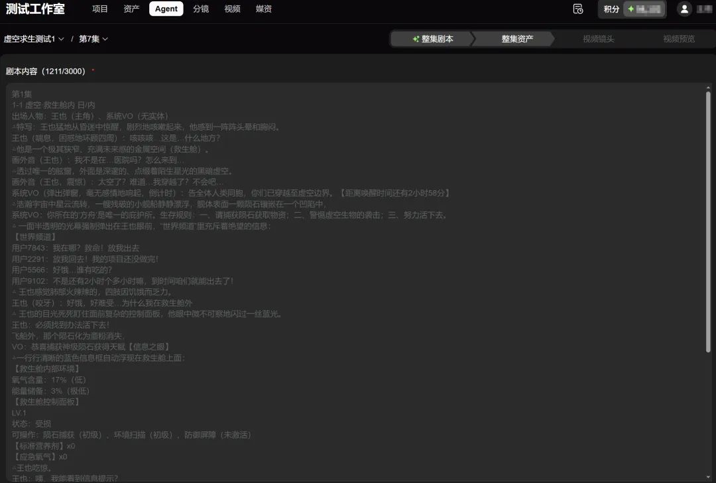The width and height of the screenshot is (716, 483).
Task: Open the 视频 menu
Action: [232, 9]
